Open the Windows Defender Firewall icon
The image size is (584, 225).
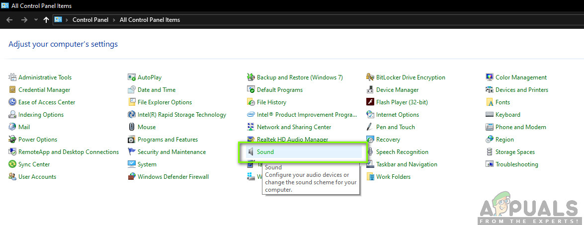(x=132, y=177)
